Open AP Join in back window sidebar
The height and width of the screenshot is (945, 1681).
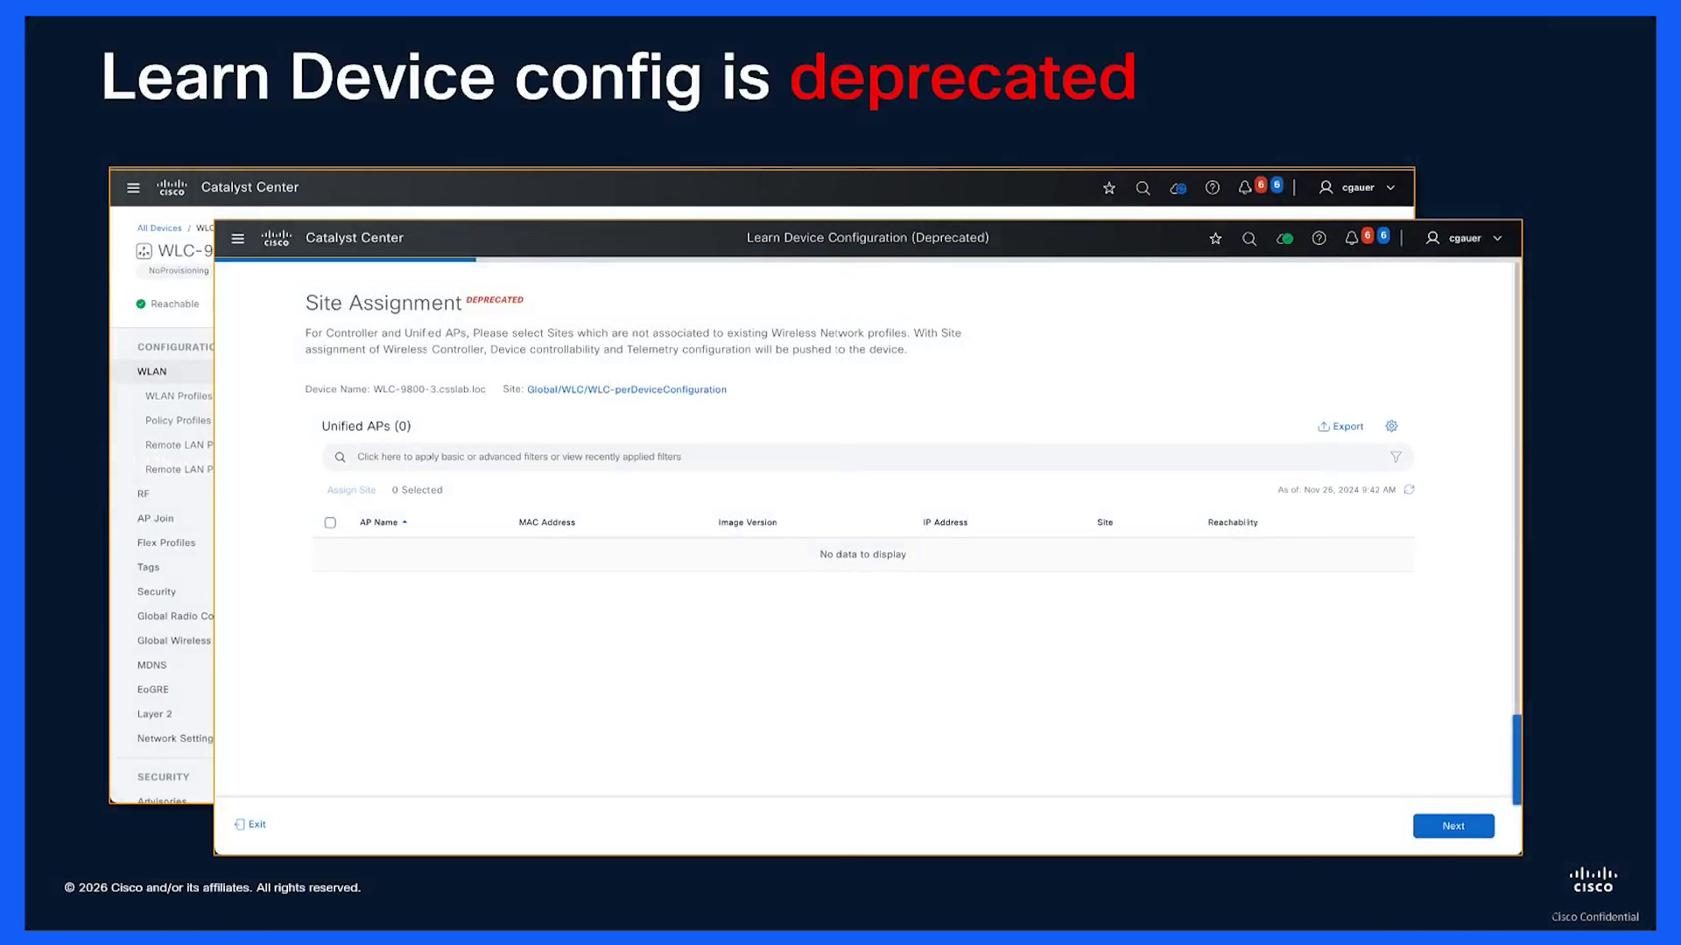tap(155, 518)
